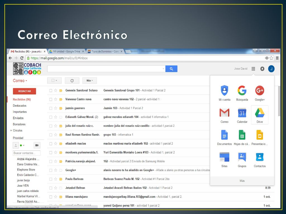Image resolution: width=286 pixels, height=214 pixels.
Task: Select the Recibidos (96) Gmail tab
Action: click(28, 52)
